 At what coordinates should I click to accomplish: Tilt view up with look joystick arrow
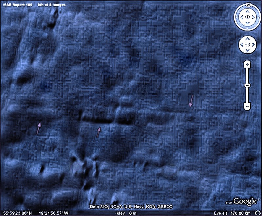coord(248,11)
